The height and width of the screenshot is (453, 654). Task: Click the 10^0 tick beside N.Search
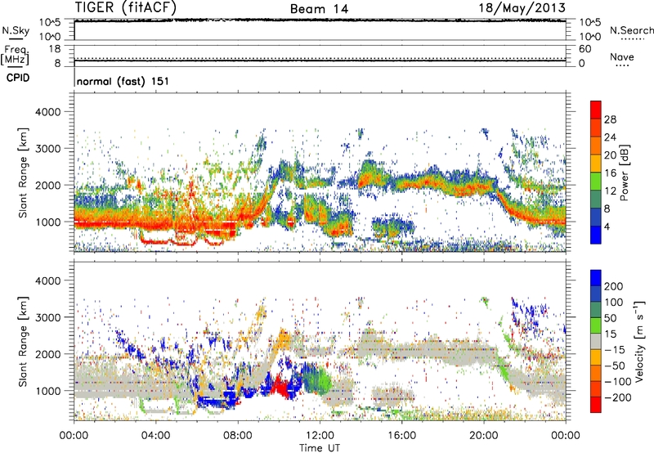(x=589, y=37)
